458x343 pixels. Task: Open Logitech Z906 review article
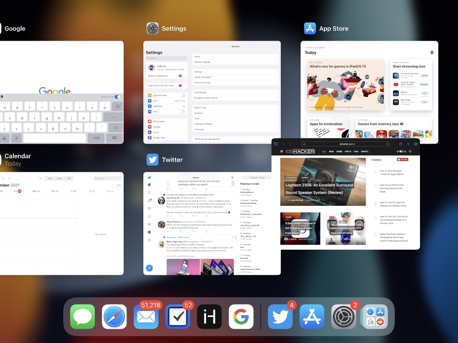(x=323, y=182)
